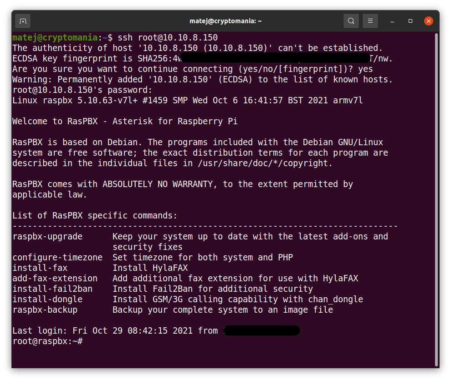Screen dimensions: 451x381
Task: Click the configure-timezone command entry
Action: 57,257
